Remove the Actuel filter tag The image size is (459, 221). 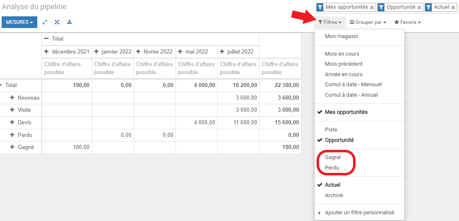[453, 7]
